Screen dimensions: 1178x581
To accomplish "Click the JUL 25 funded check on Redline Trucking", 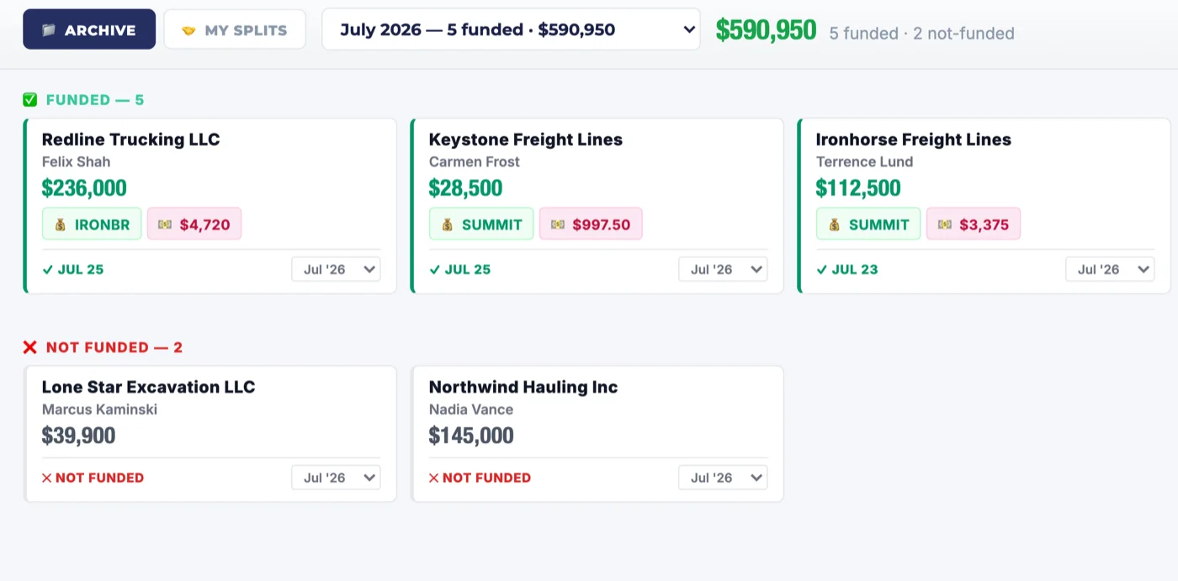I will point(73,270).
